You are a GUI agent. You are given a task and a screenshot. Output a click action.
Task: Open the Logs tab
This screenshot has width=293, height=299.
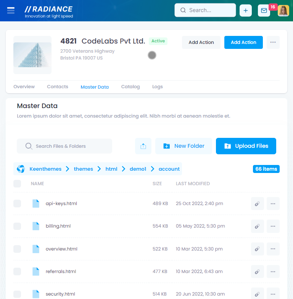point(157,87)
